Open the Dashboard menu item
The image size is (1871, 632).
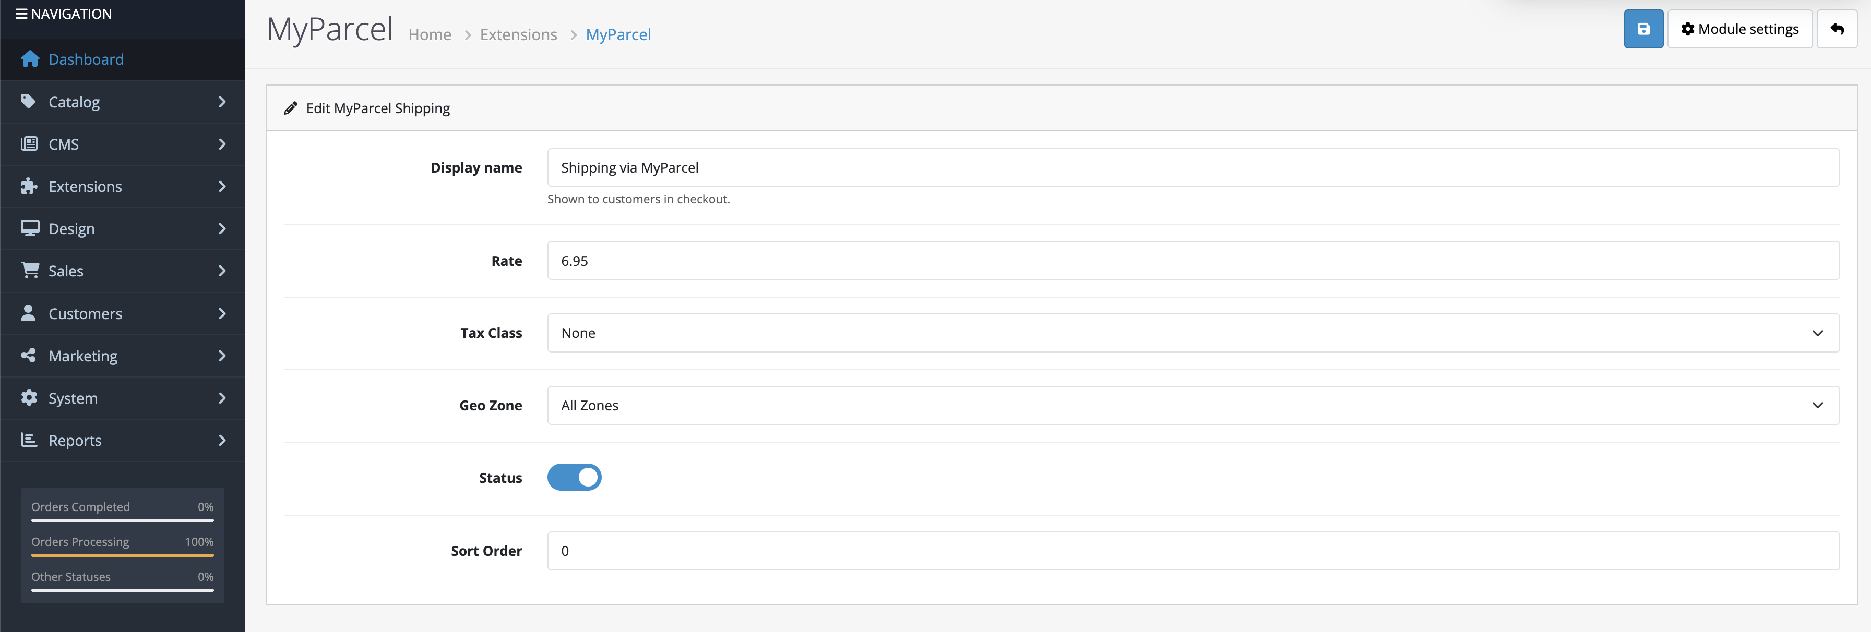[123, 59]
